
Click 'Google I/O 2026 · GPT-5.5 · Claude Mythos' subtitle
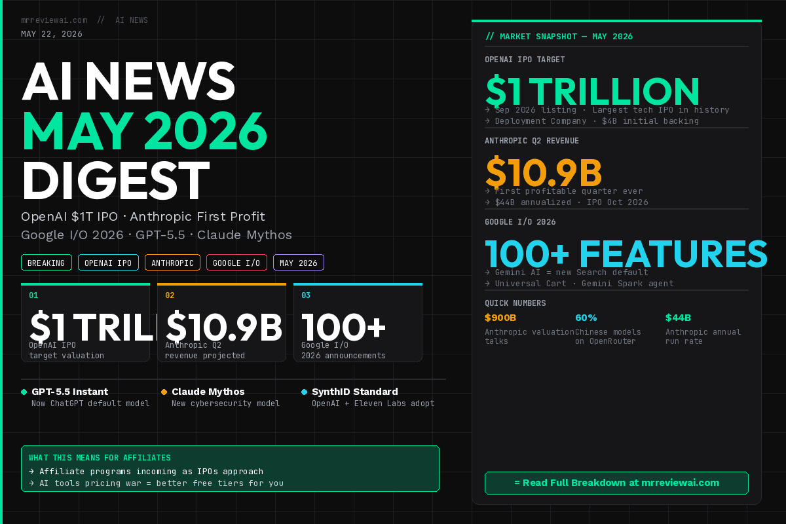pyautogui.click(x=157, y=235)
